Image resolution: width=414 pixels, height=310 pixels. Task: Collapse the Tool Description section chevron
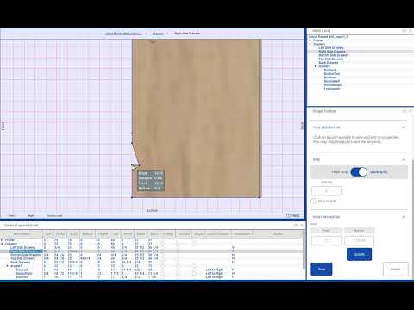click(x=404, y=127)
